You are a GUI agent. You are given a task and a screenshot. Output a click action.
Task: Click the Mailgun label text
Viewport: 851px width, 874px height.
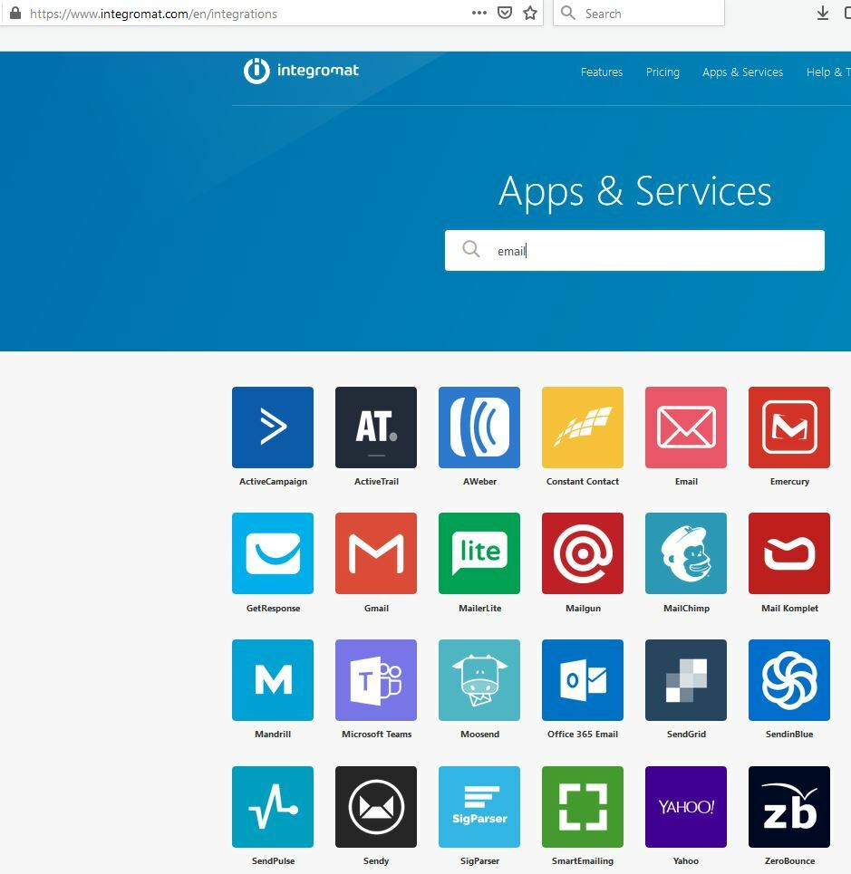(x=584, y=608)
